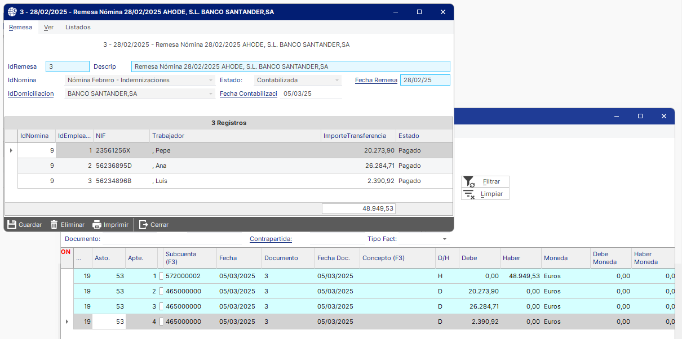Click the Eliminar trash icon

[x=54, y=225]
